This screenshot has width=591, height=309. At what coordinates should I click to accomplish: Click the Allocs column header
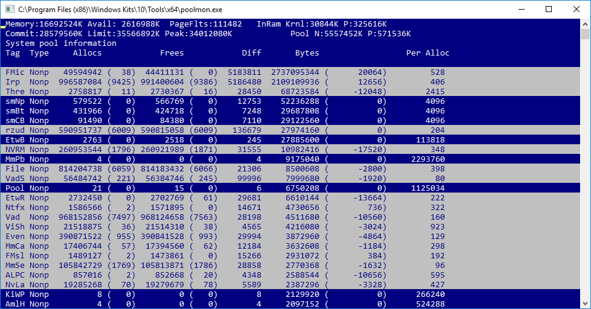(x=88, y=53)
